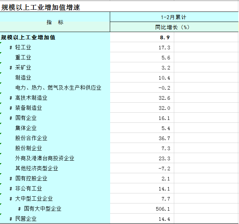The image size is (239, 224).
Task: Click the title cell 规模以上工业增加值增速
Action: [40, 7]
